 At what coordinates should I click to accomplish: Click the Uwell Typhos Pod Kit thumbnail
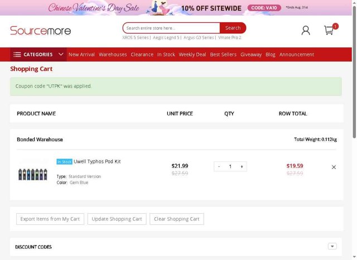coord(33,174)
